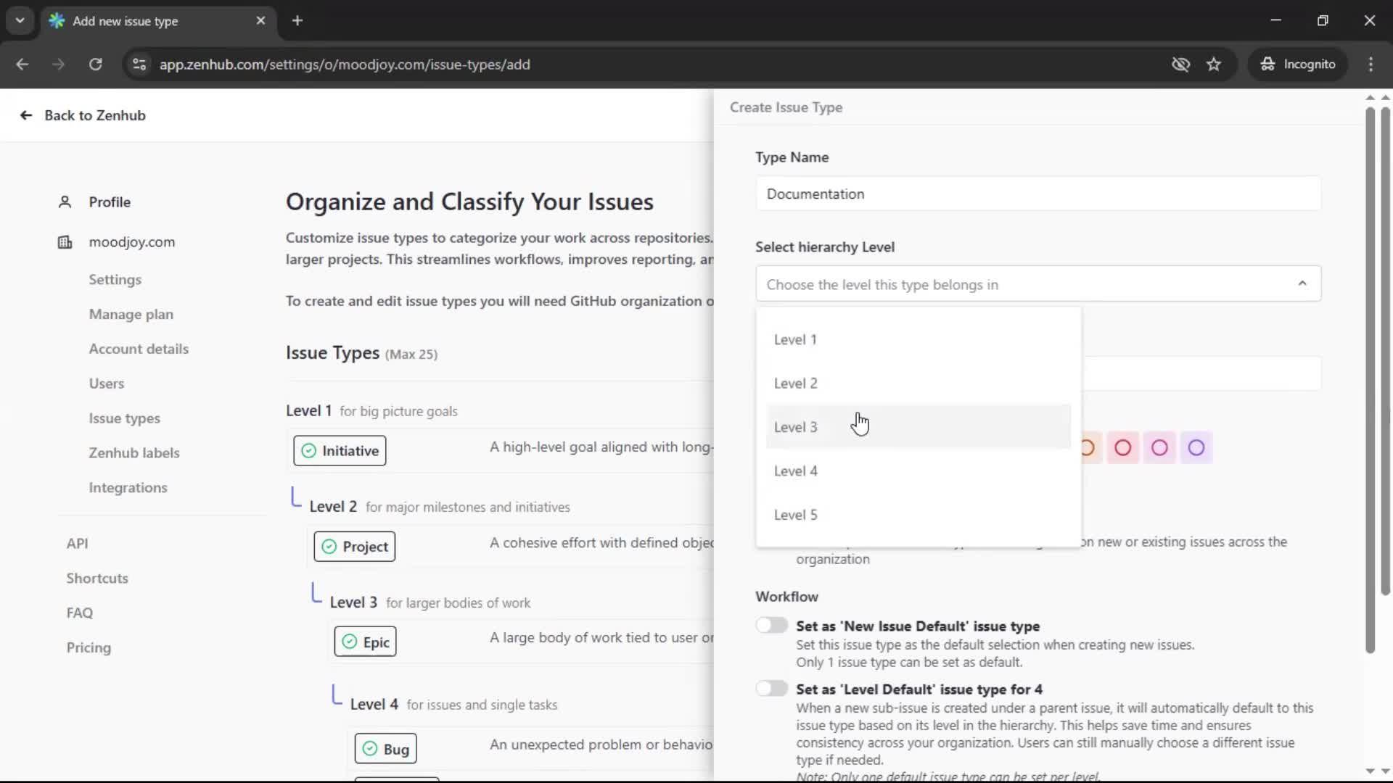Open the browser tab search chevron
The image size is (1393, 783).
[20, 20]
